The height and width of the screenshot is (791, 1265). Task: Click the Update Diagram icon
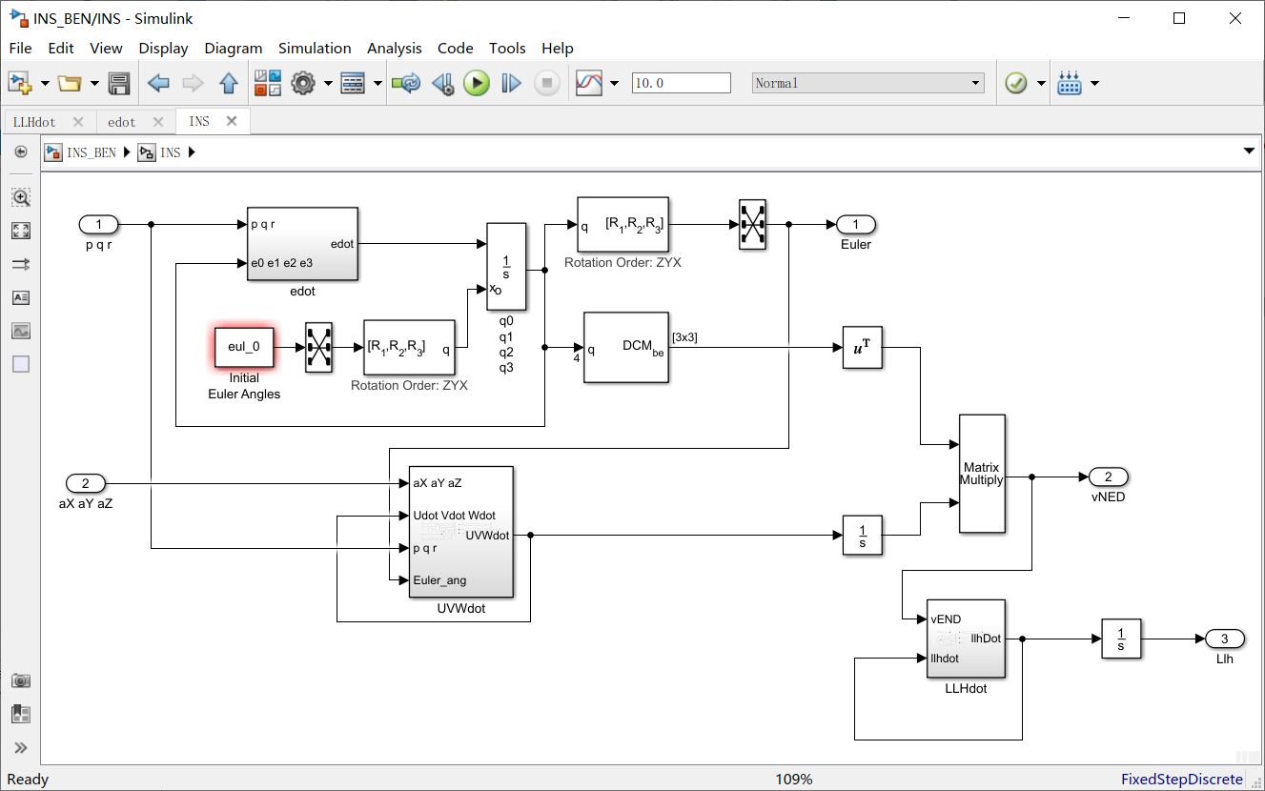pyautogui.click(x=406, y=83)
